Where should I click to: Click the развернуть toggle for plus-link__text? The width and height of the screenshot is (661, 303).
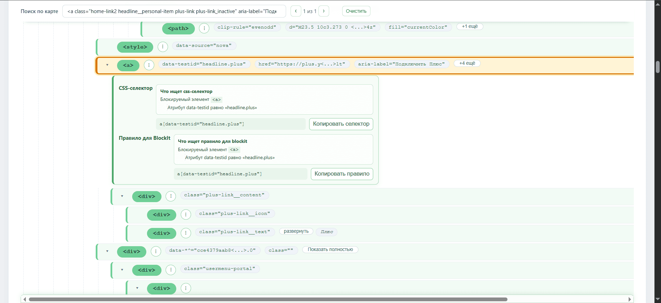296,231
